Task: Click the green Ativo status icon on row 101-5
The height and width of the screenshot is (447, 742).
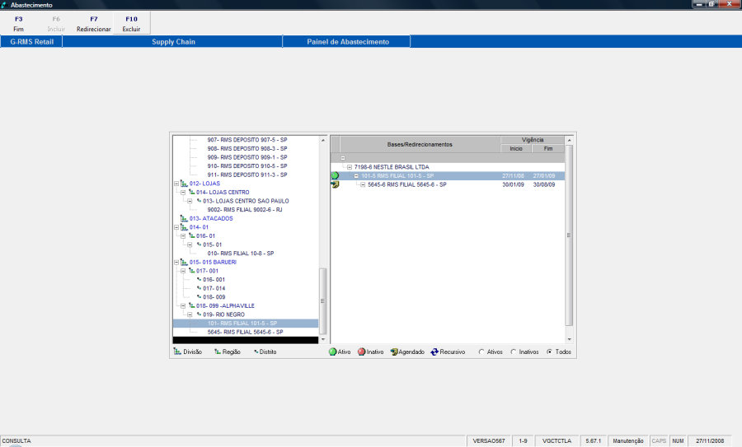Action: point(335,176)
